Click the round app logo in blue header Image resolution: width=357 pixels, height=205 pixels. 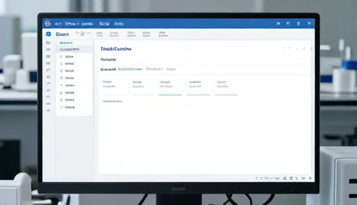47,23
